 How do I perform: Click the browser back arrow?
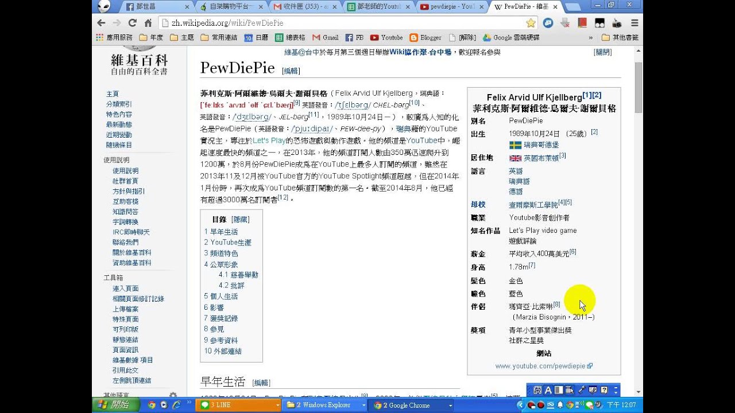pos(102,23)
